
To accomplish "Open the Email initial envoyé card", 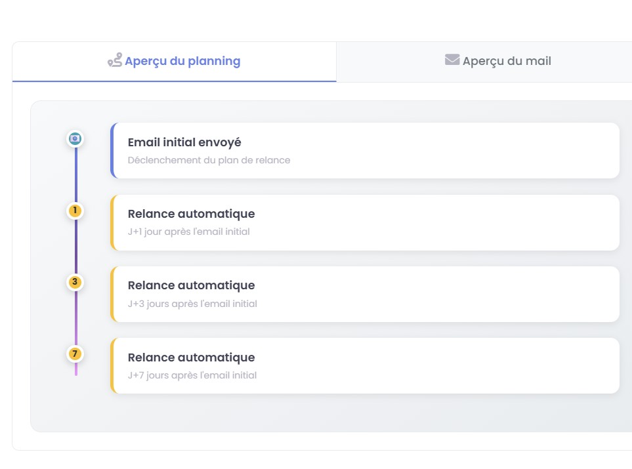I will click(x=365, y=150).
